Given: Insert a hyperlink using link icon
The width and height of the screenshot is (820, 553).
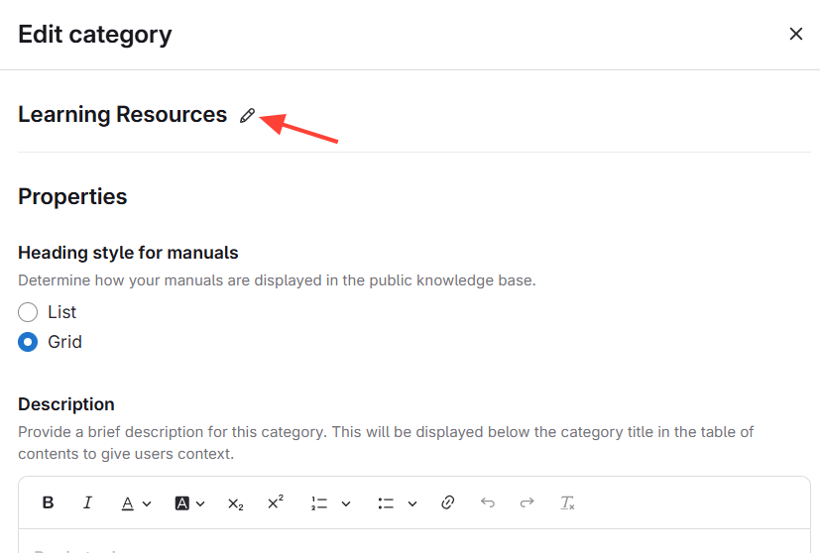Looking at the screenshot, I should coord(447,502).
